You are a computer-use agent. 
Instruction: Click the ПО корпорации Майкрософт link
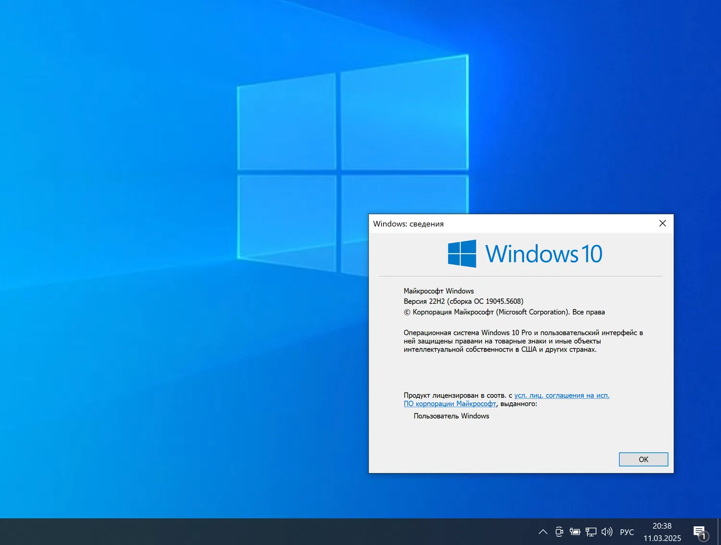[449, 404]
